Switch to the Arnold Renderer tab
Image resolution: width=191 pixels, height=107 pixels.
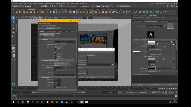[x=51, y=31]
